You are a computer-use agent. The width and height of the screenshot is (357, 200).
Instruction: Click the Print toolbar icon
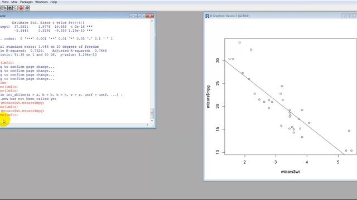pos(27,8)
